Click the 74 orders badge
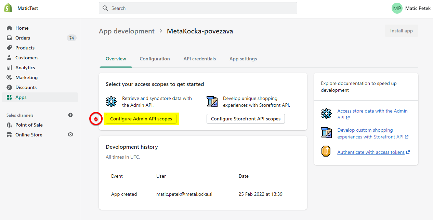 click(x=71, y=38)
